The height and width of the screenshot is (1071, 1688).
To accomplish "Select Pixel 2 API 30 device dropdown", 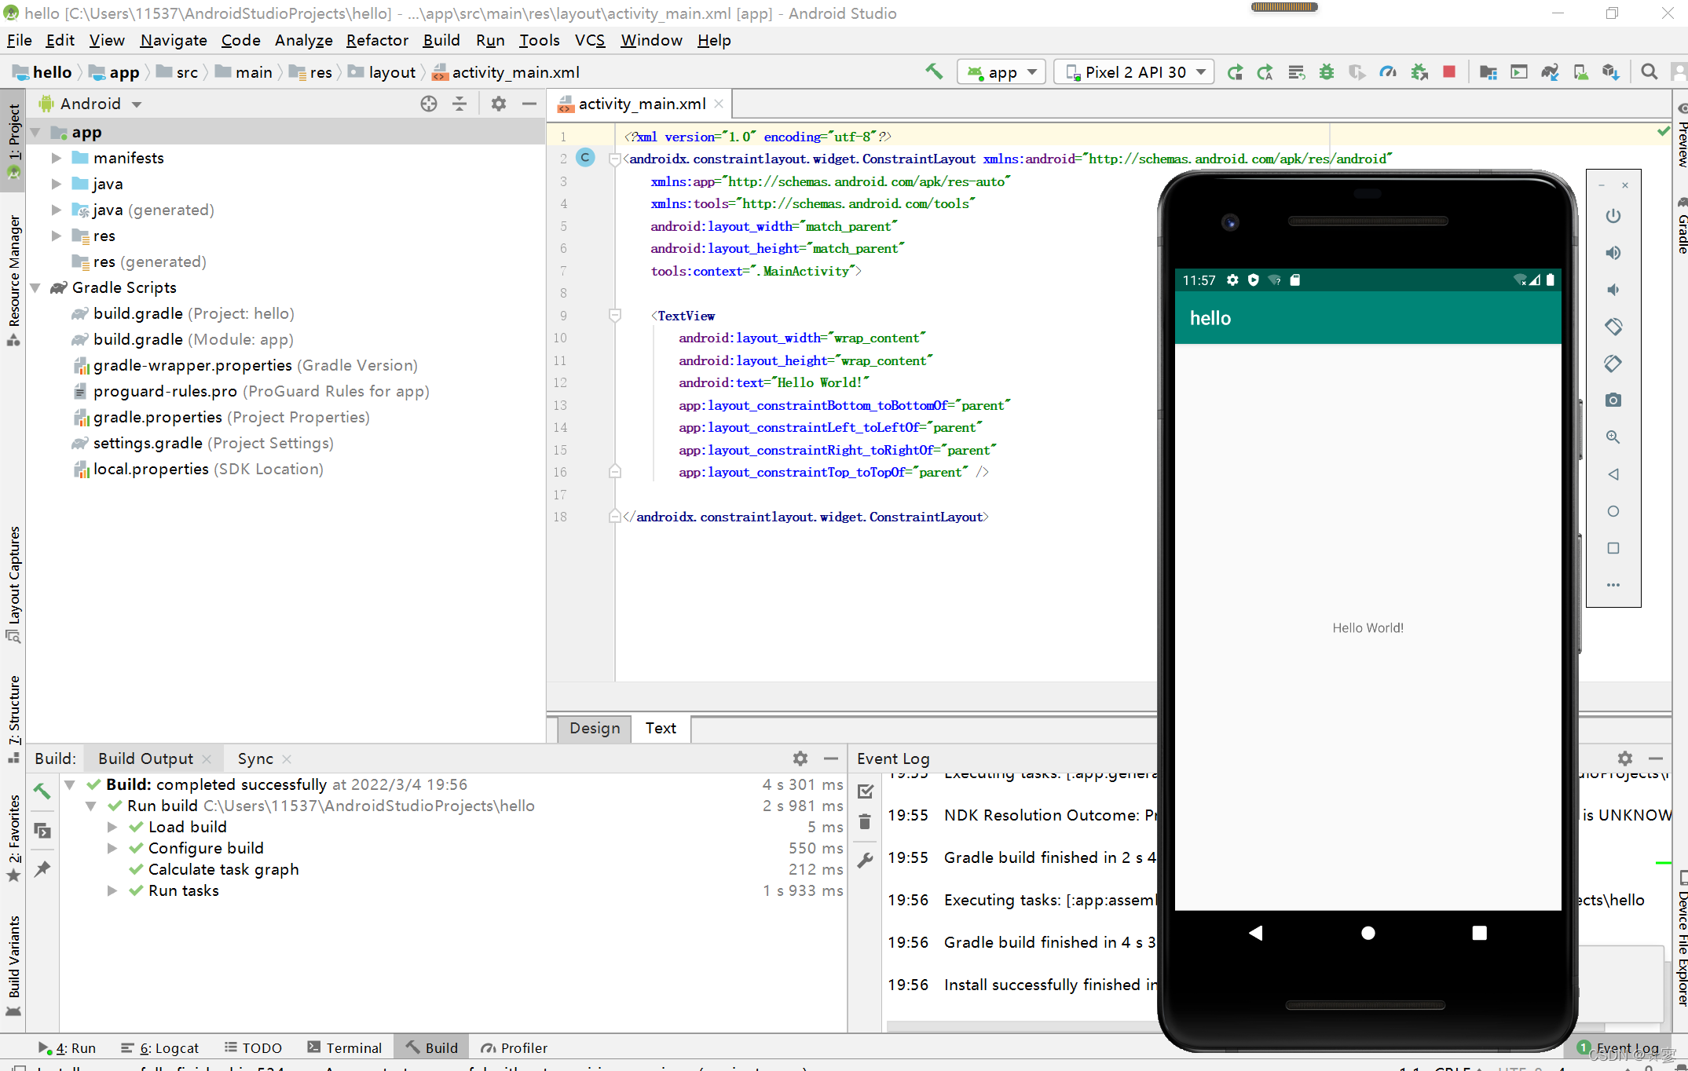I will (x=1133, y=71).
